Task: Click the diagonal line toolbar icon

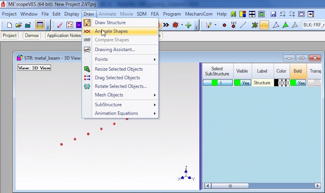Action: click(x=243, y=25)
